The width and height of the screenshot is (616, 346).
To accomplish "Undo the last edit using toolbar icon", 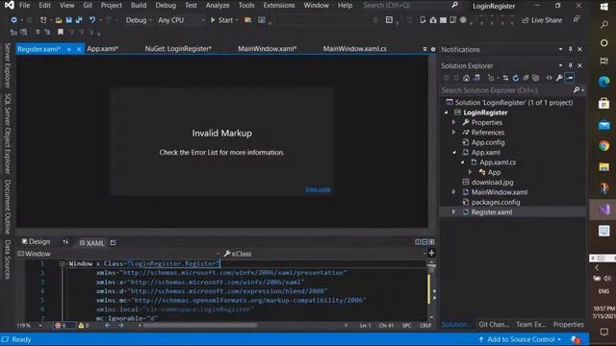I will 92,20.
